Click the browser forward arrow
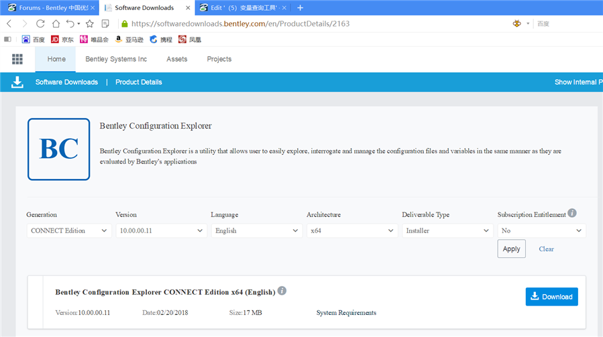The image size is (603, 337). (25, 24)
